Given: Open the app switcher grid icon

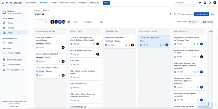Looking at the screenshot, I should [x=3, y=3].
